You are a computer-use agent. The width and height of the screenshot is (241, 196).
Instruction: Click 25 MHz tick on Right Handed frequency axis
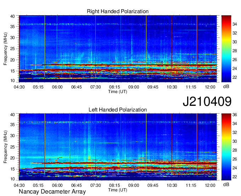point(12,49)
